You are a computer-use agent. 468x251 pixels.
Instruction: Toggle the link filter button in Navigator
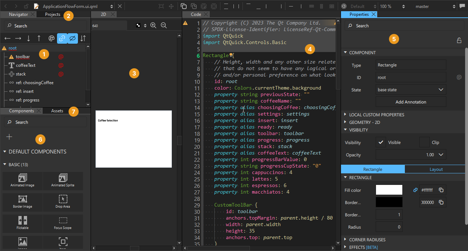(x=62, y=38)
